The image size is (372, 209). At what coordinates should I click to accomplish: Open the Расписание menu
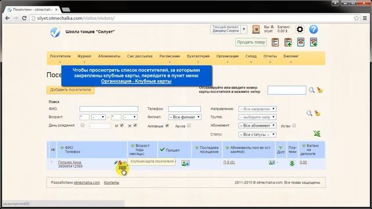tap(170, 56)
